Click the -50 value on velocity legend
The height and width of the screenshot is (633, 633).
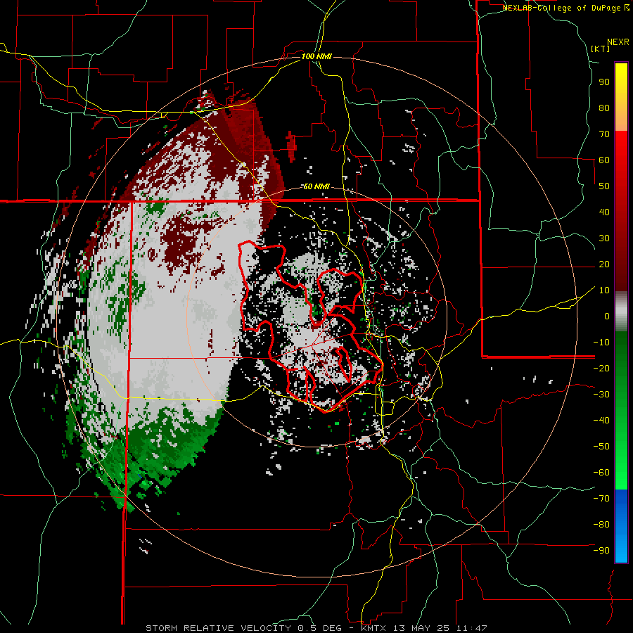pos(601,447)
